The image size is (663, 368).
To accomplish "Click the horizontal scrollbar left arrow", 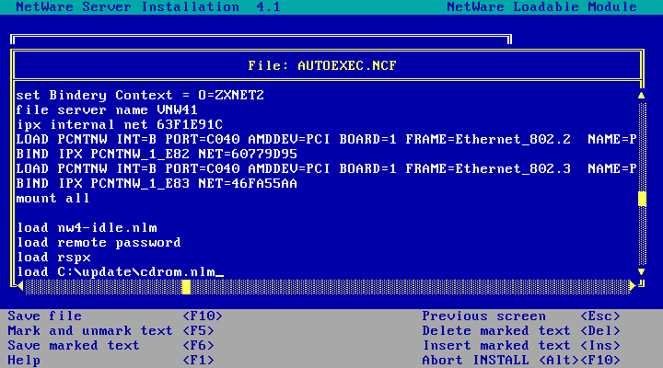I will click(20, 286).
